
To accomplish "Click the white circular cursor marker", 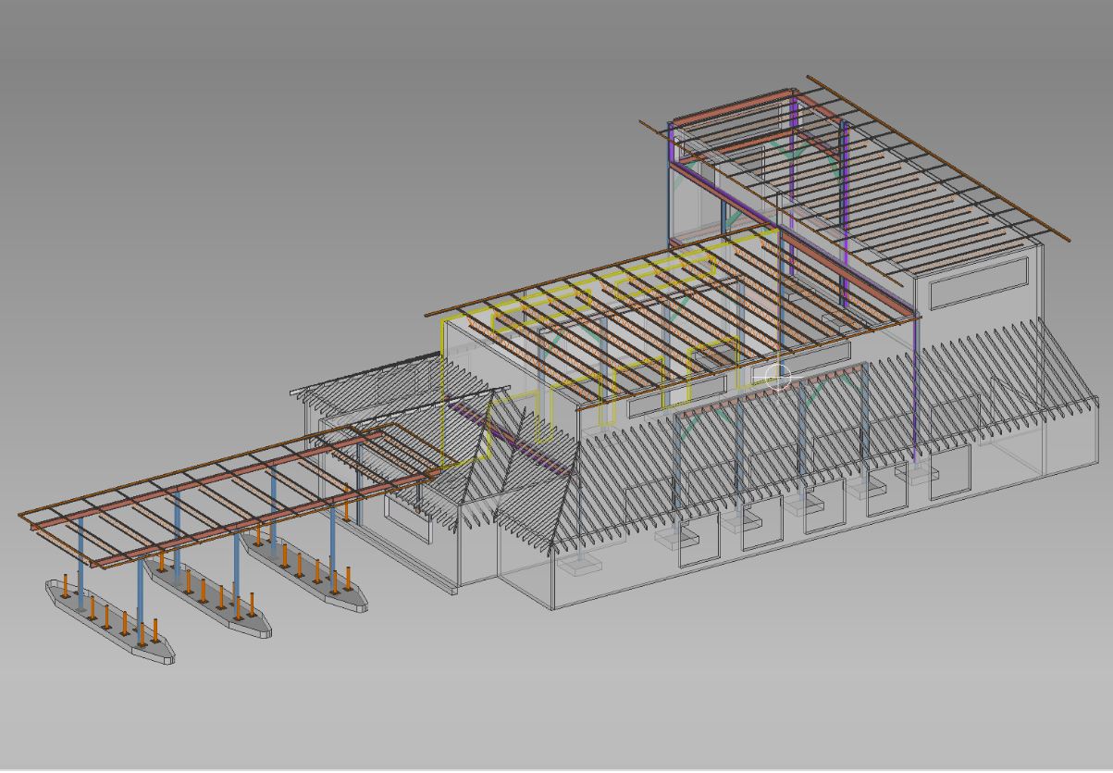I will coord(779,378).
